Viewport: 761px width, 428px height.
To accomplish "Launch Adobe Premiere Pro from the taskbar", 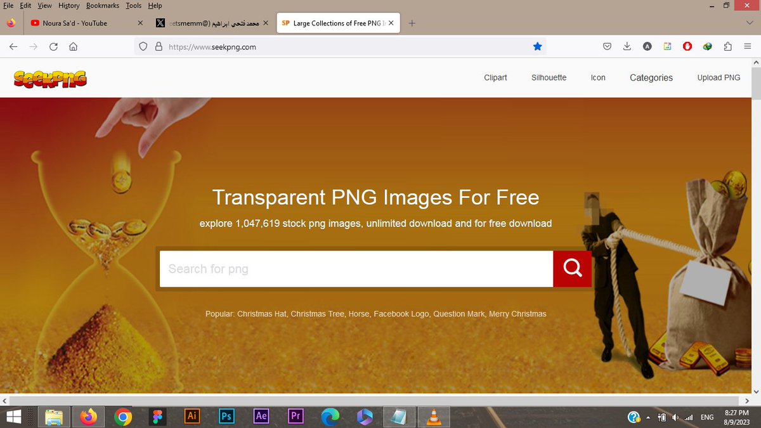I will (x=296, y=416).
